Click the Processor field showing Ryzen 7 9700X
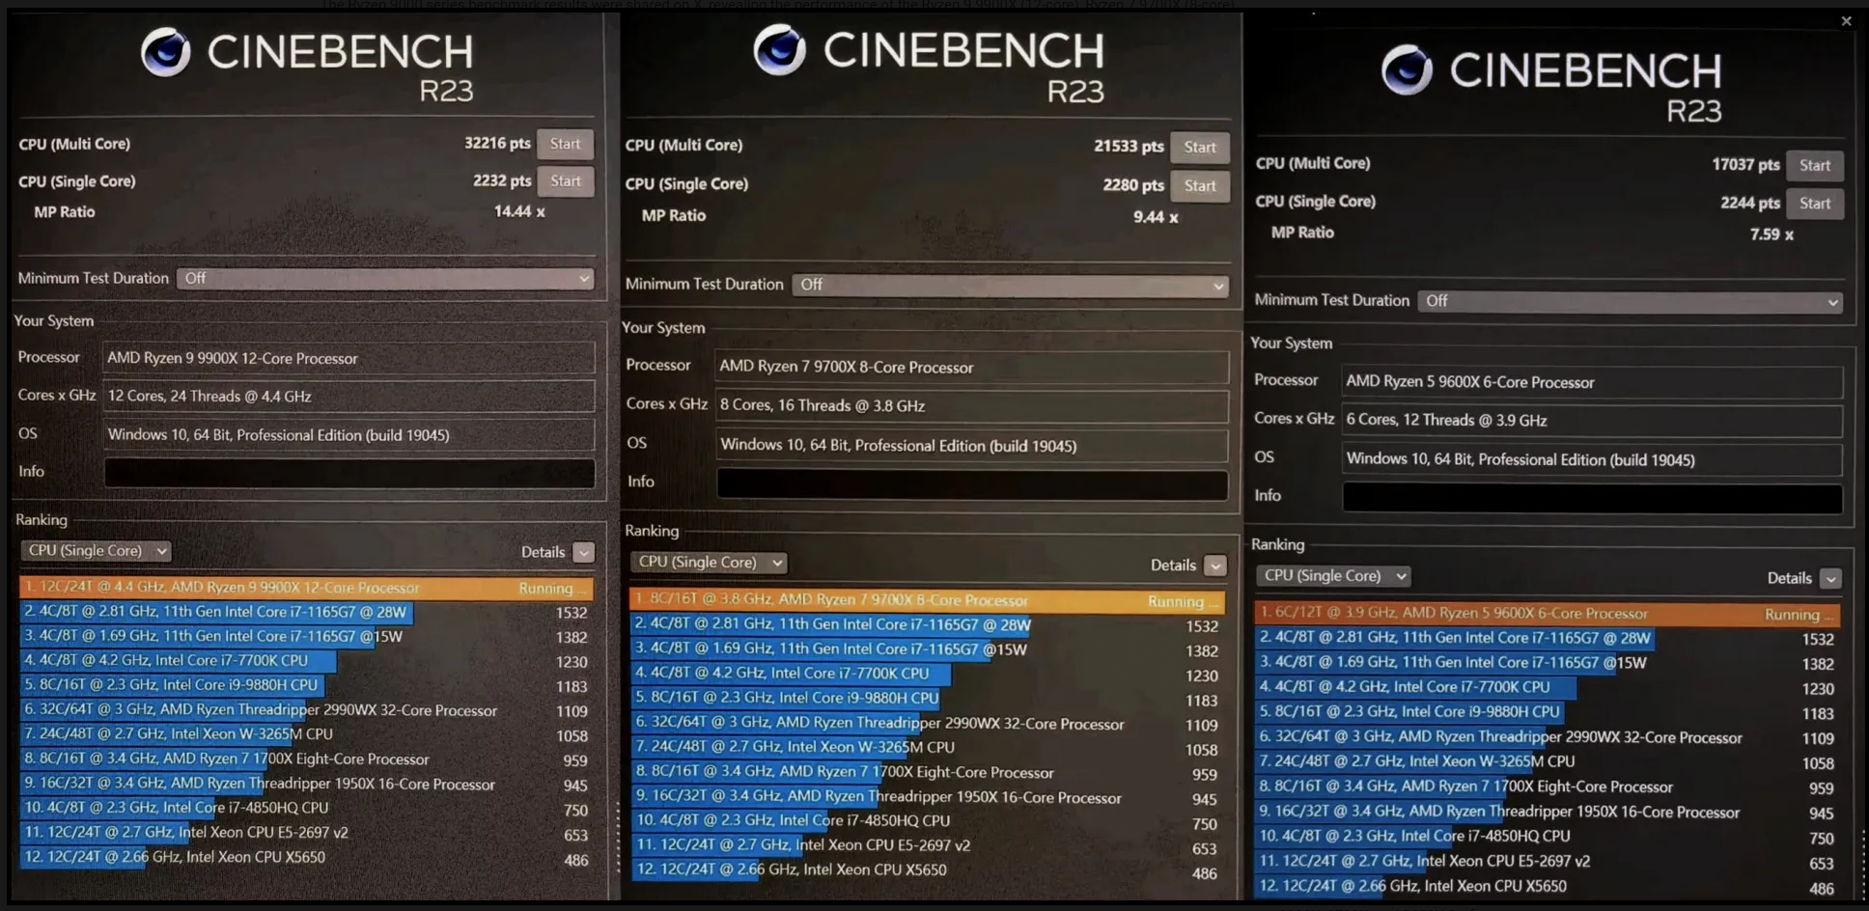This screenshot has height=911, width=1869. coord(973,367)
